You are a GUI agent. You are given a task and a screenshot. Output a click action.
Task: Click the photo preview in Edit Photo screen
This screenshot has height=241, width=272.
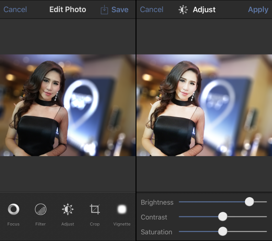click(x=68, y=105)
